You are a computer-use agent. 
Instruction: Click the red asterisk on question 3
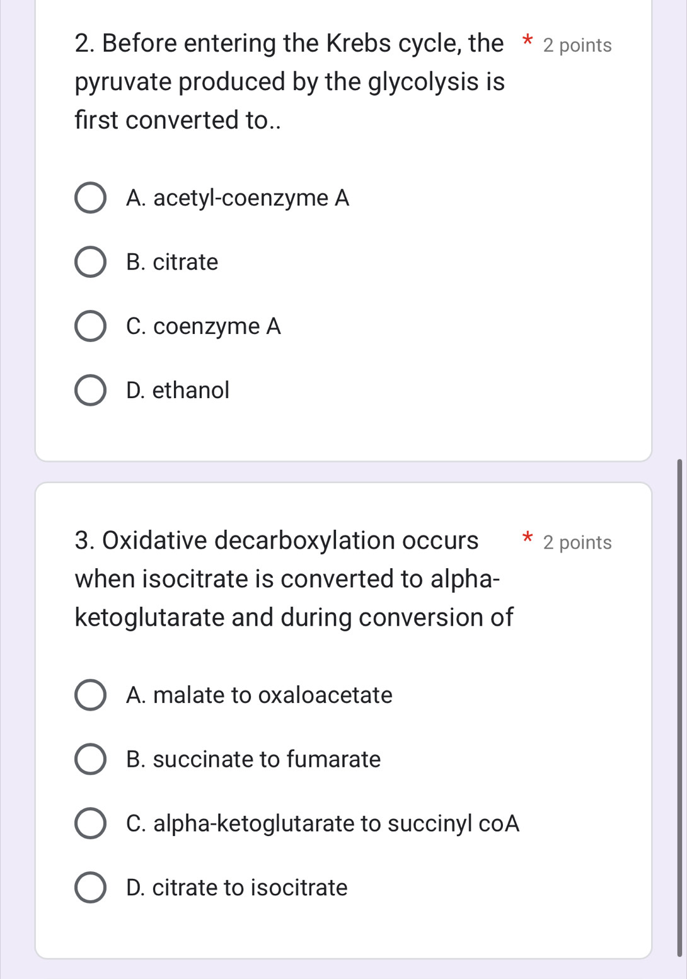tap(527, 537)
